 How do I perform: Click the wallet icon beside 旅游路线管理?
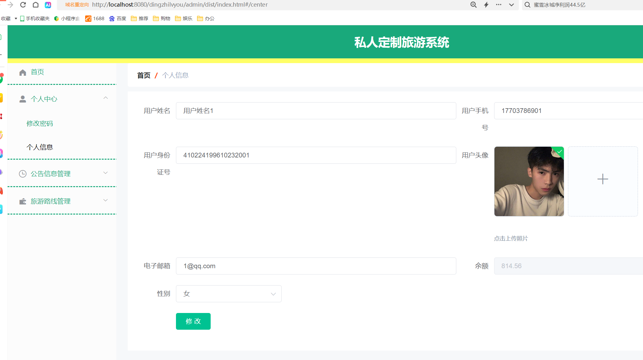[23, 201]
